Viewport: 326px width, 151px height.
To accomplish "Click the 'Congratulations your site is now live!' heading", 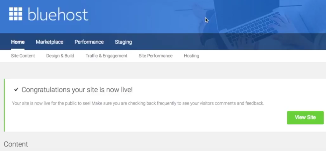I will tap(77, 90).
